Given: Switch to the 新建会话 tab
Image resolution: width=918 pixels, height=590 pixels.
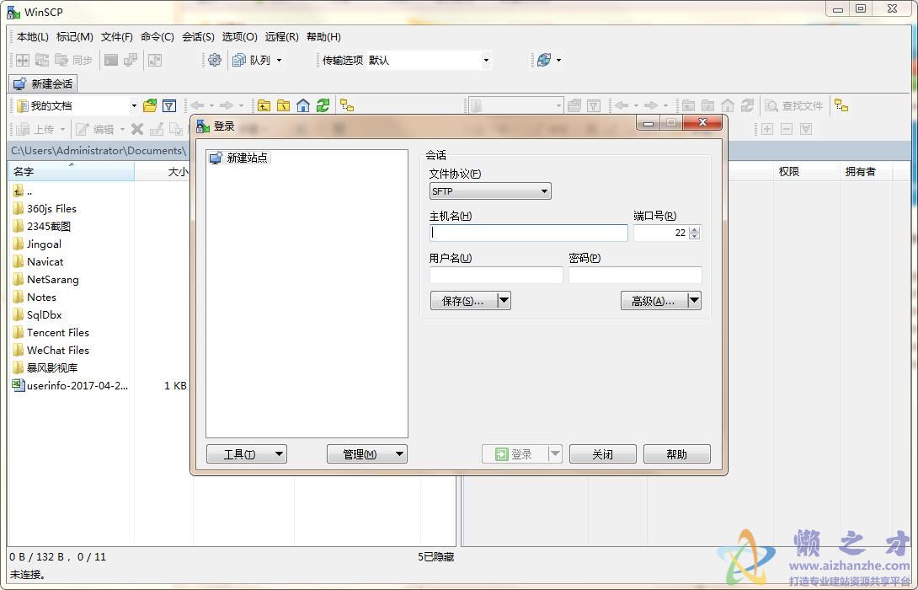Looking at the screenshot, I should pyautogui.click(x=42, y=83).
